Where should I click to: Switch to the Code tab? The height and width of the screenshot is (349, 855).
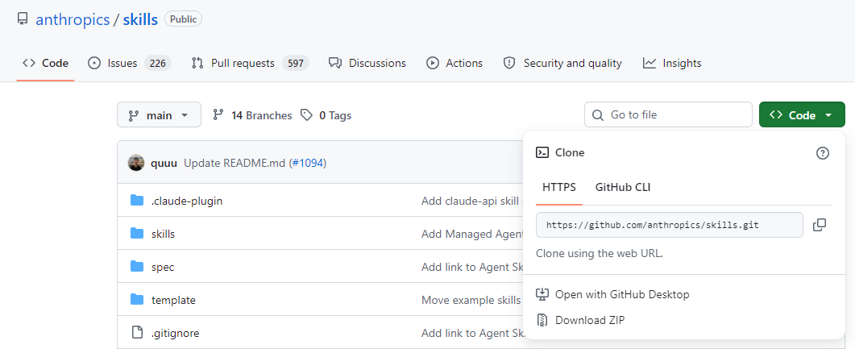coord(45,63)
